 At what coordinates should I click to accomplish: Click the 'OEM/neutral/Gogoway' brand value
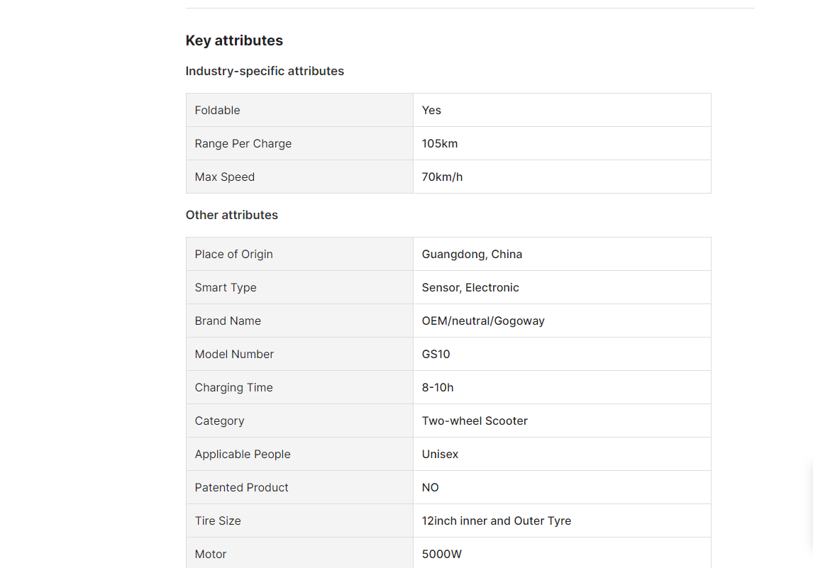[x=483, y=321]
